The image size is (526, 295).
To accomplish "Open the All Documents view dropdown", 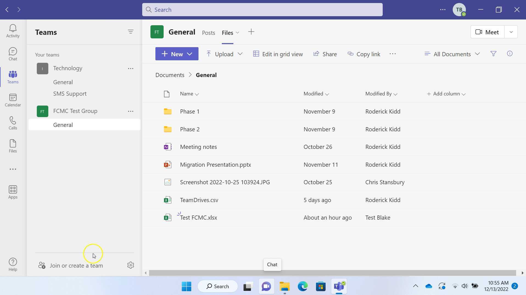I will [452, 54].
